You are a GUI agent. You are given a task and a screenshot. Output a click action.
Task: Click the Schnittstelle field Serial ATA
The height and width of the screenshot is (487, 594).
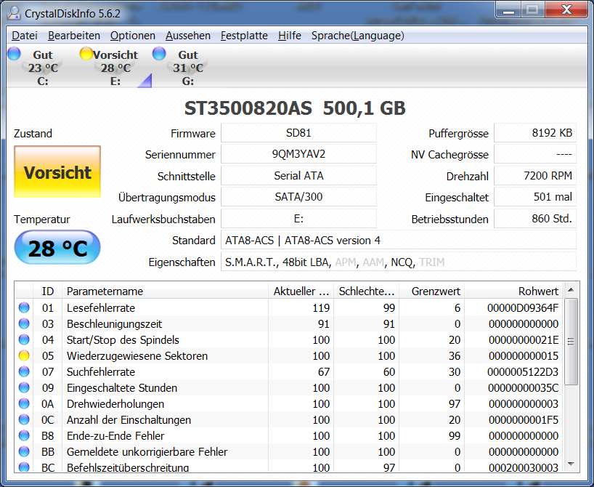298,176
